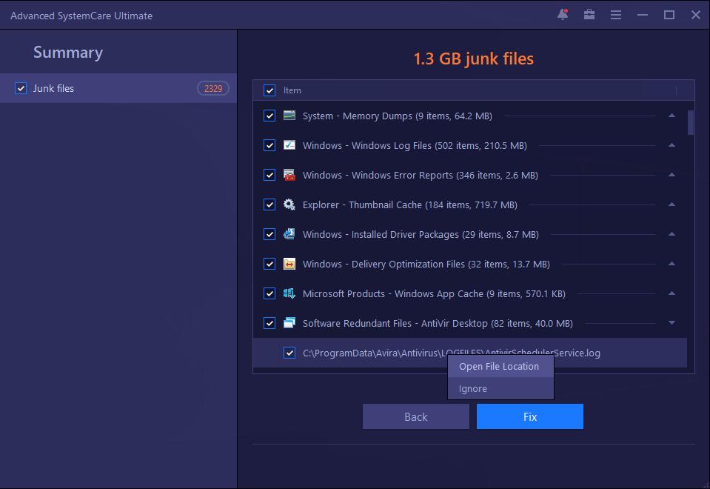Choose Ignore from the context menu
Viewport: 710px width, 489px height.
pos(500,388)
